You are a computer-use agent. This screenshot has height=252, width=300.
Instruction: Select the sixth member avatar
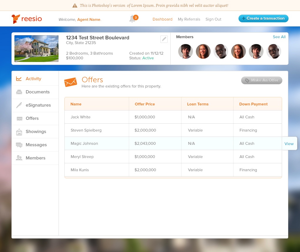click(274, 51)
